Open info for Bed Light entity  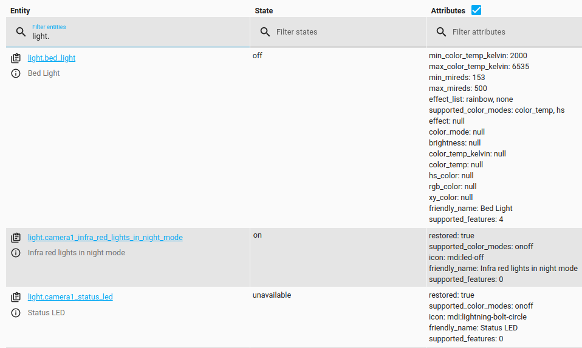[16, 73]
